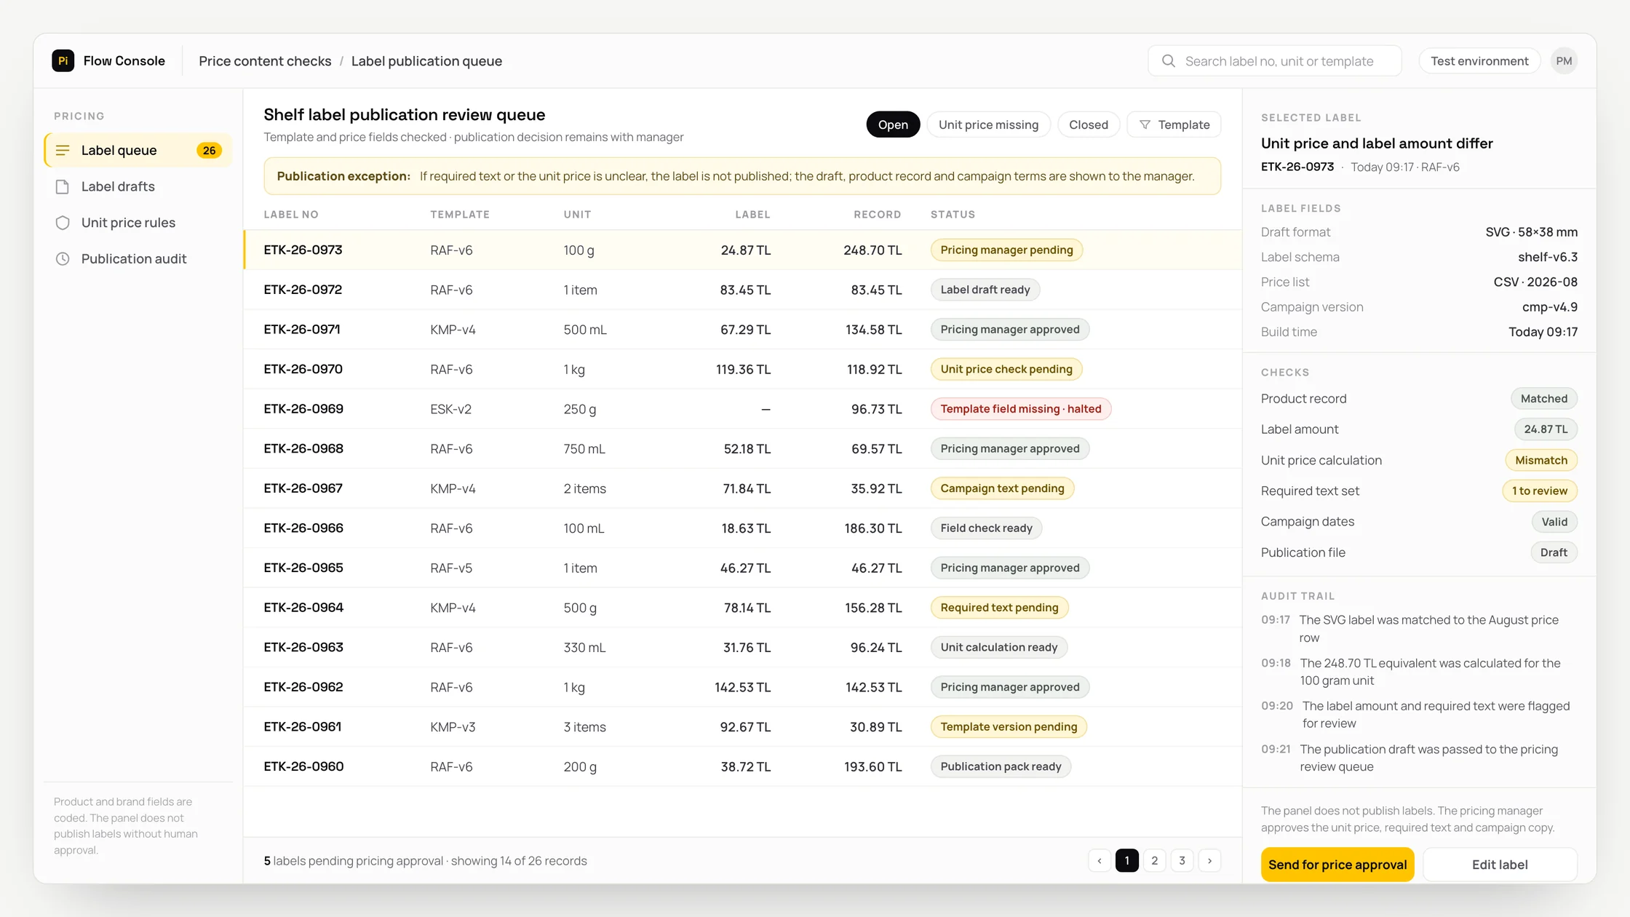Image resolution: width=1630 pixels, height=917 pixels.
Task: Click the 1 to review badge
Action: [x=1540, y=491]
